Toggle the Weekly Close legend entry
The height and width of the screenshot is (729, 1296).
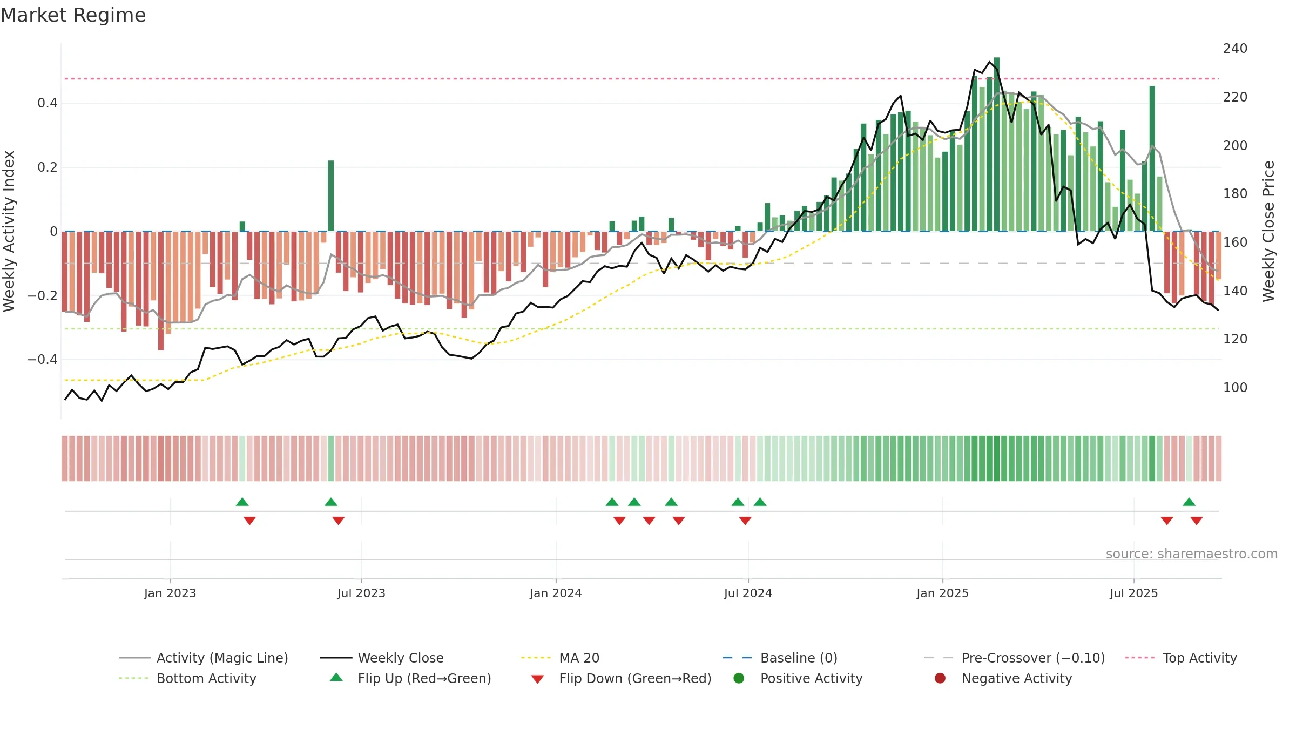pyautogui.click(x=382, y=658)
